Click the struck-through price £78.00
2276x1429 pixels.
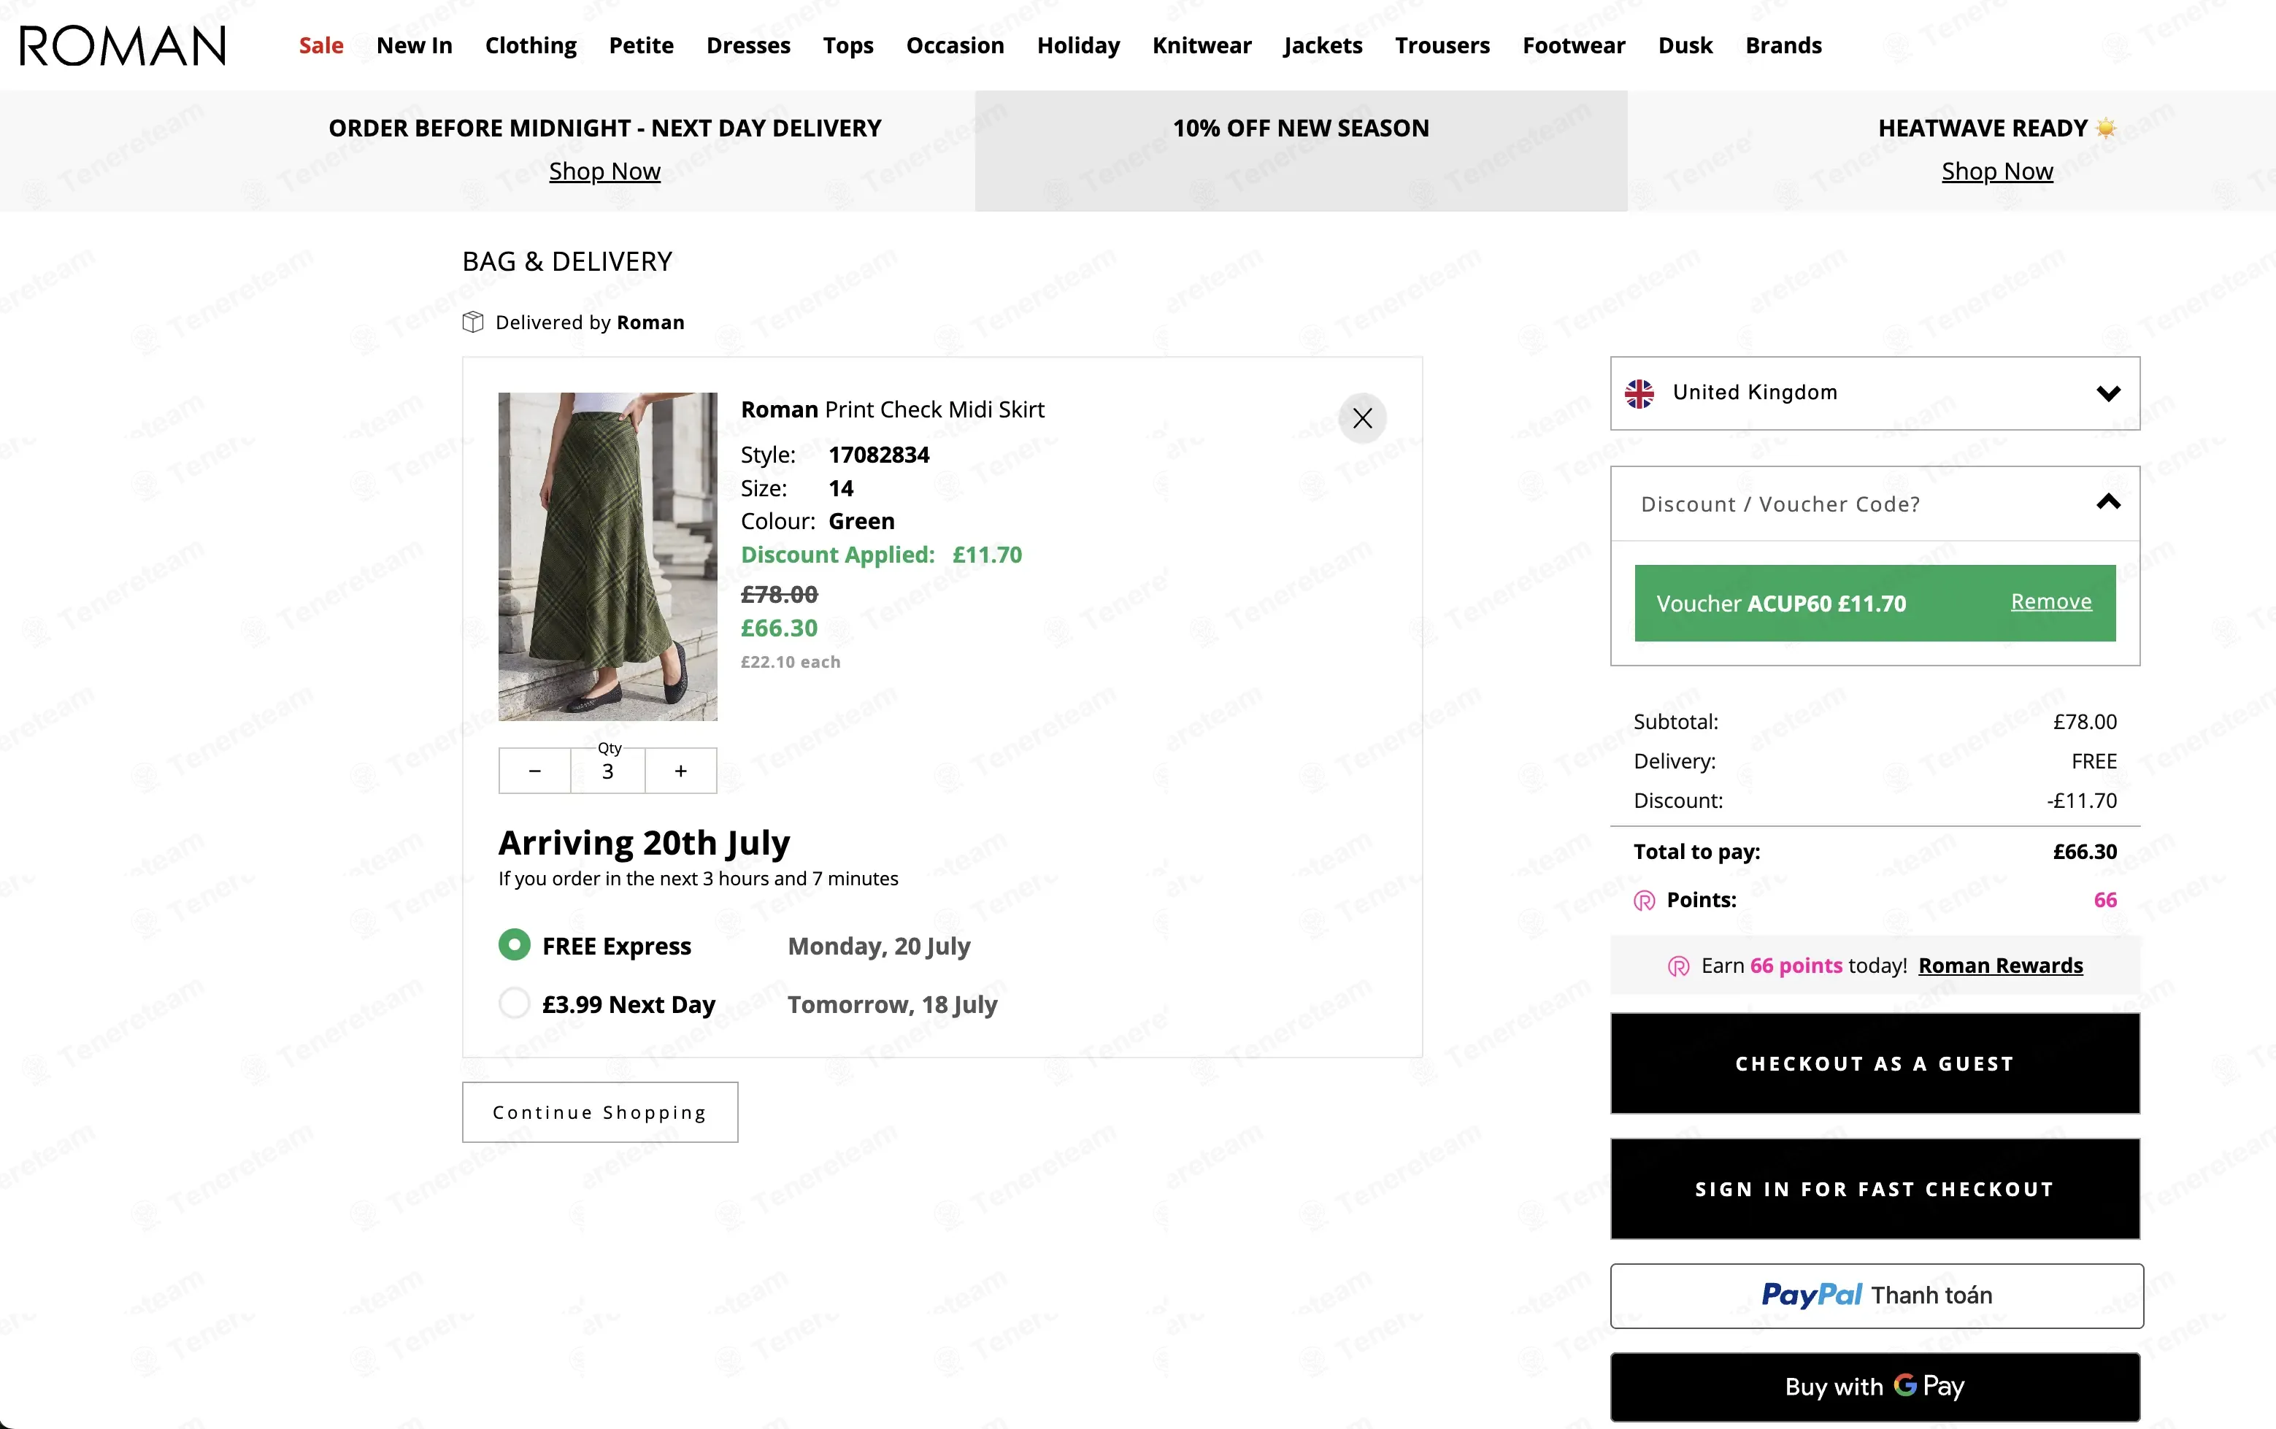tap(779, 595)
